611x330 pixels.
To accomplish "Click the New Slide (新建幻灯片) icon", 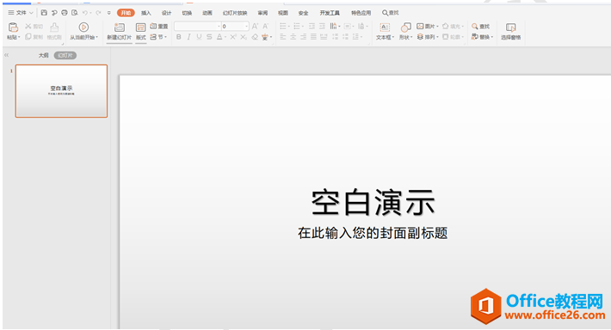I will tap(120, 27).
